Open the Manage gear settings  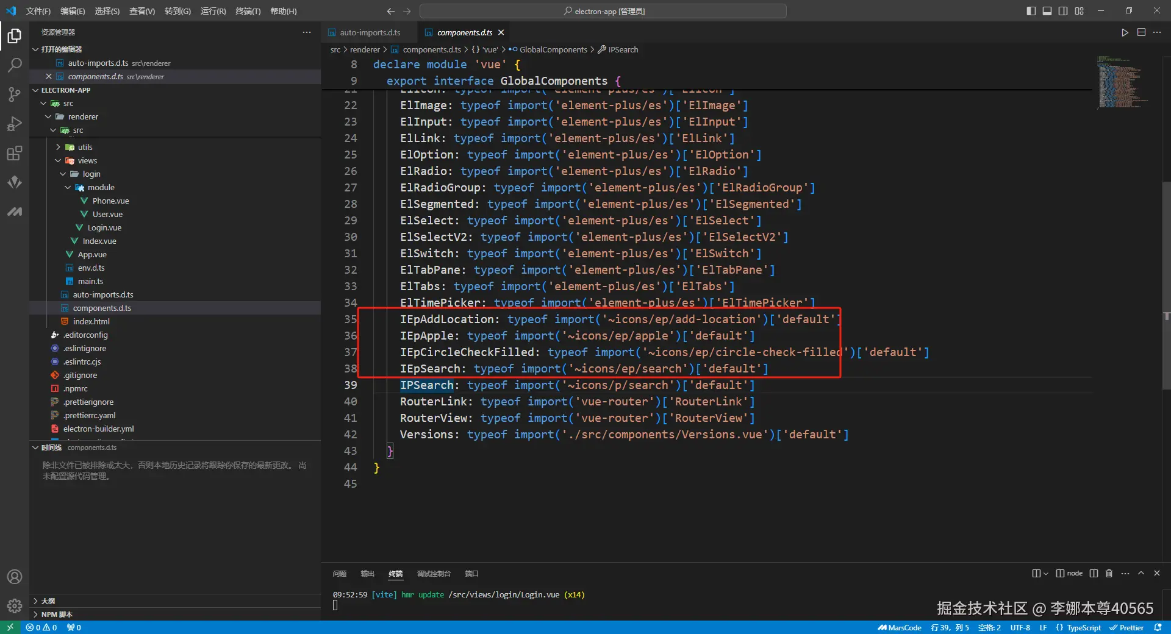(x=15, y=605)
